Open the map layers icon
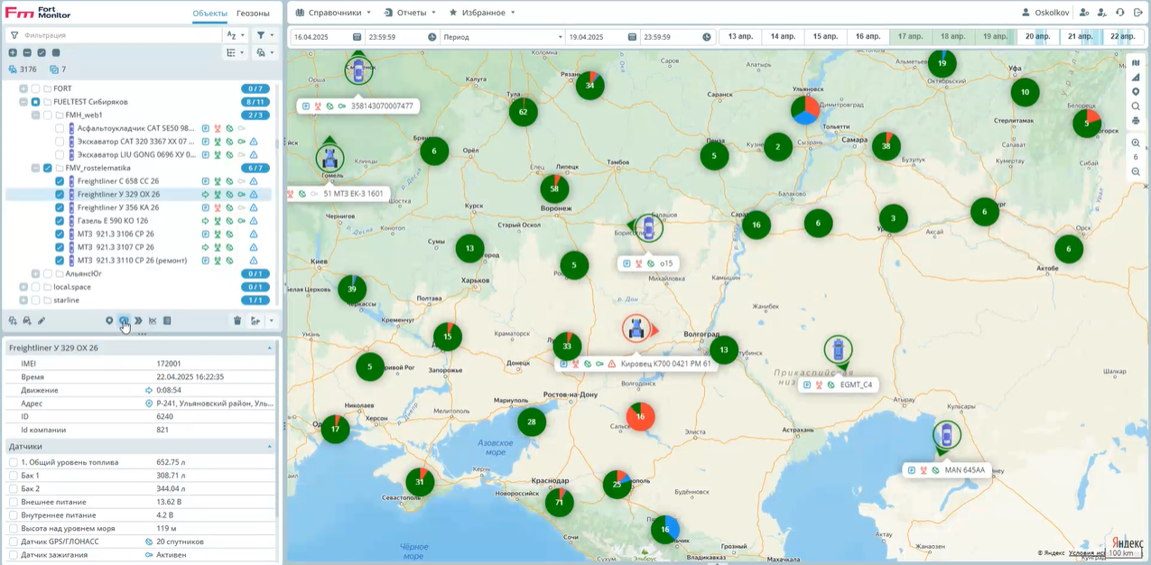This screenshot has width=1151, height=565. click(1136, 63)
